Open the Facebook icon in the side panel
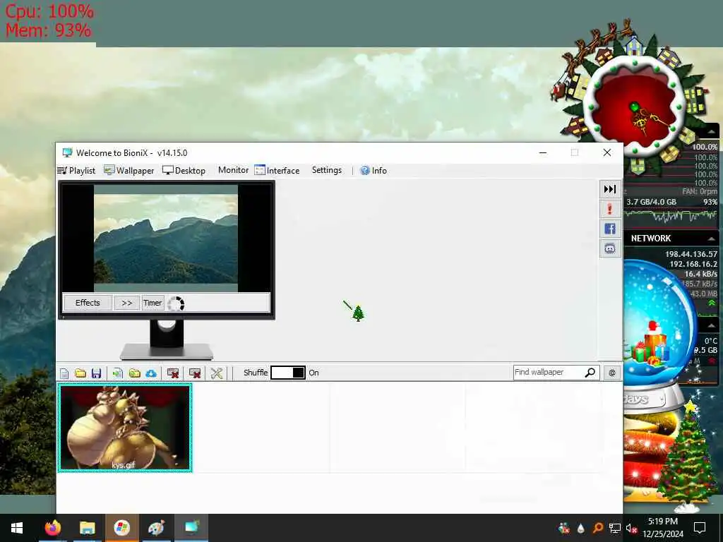Viewport: 723px width, 542px height. coord(609,229)
